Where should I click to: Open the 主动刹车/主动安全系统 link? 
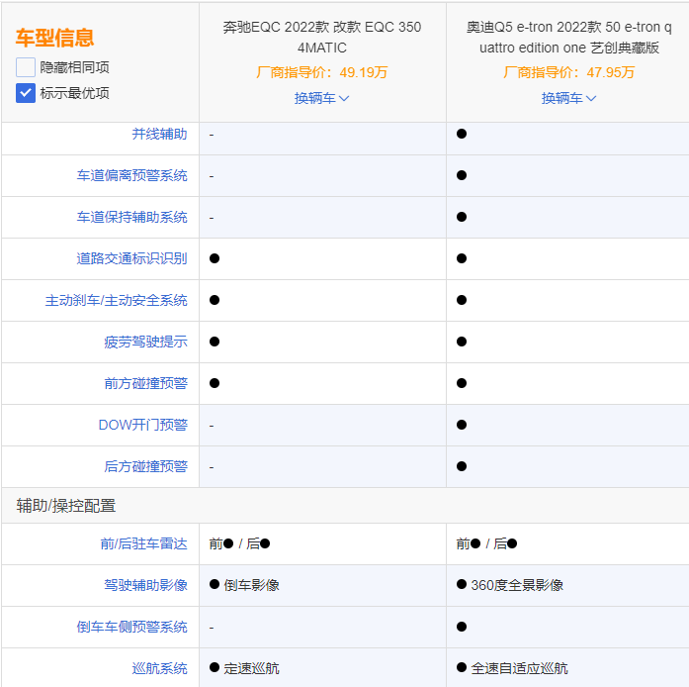click(x=116, y=300)
